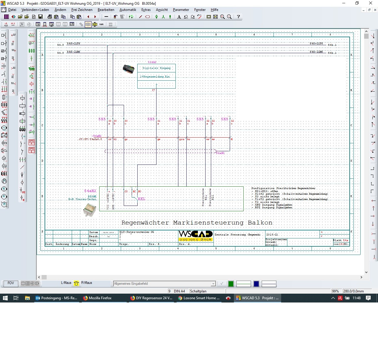
Task: Open the Bearbeiten menu
Action: [106, 10]
